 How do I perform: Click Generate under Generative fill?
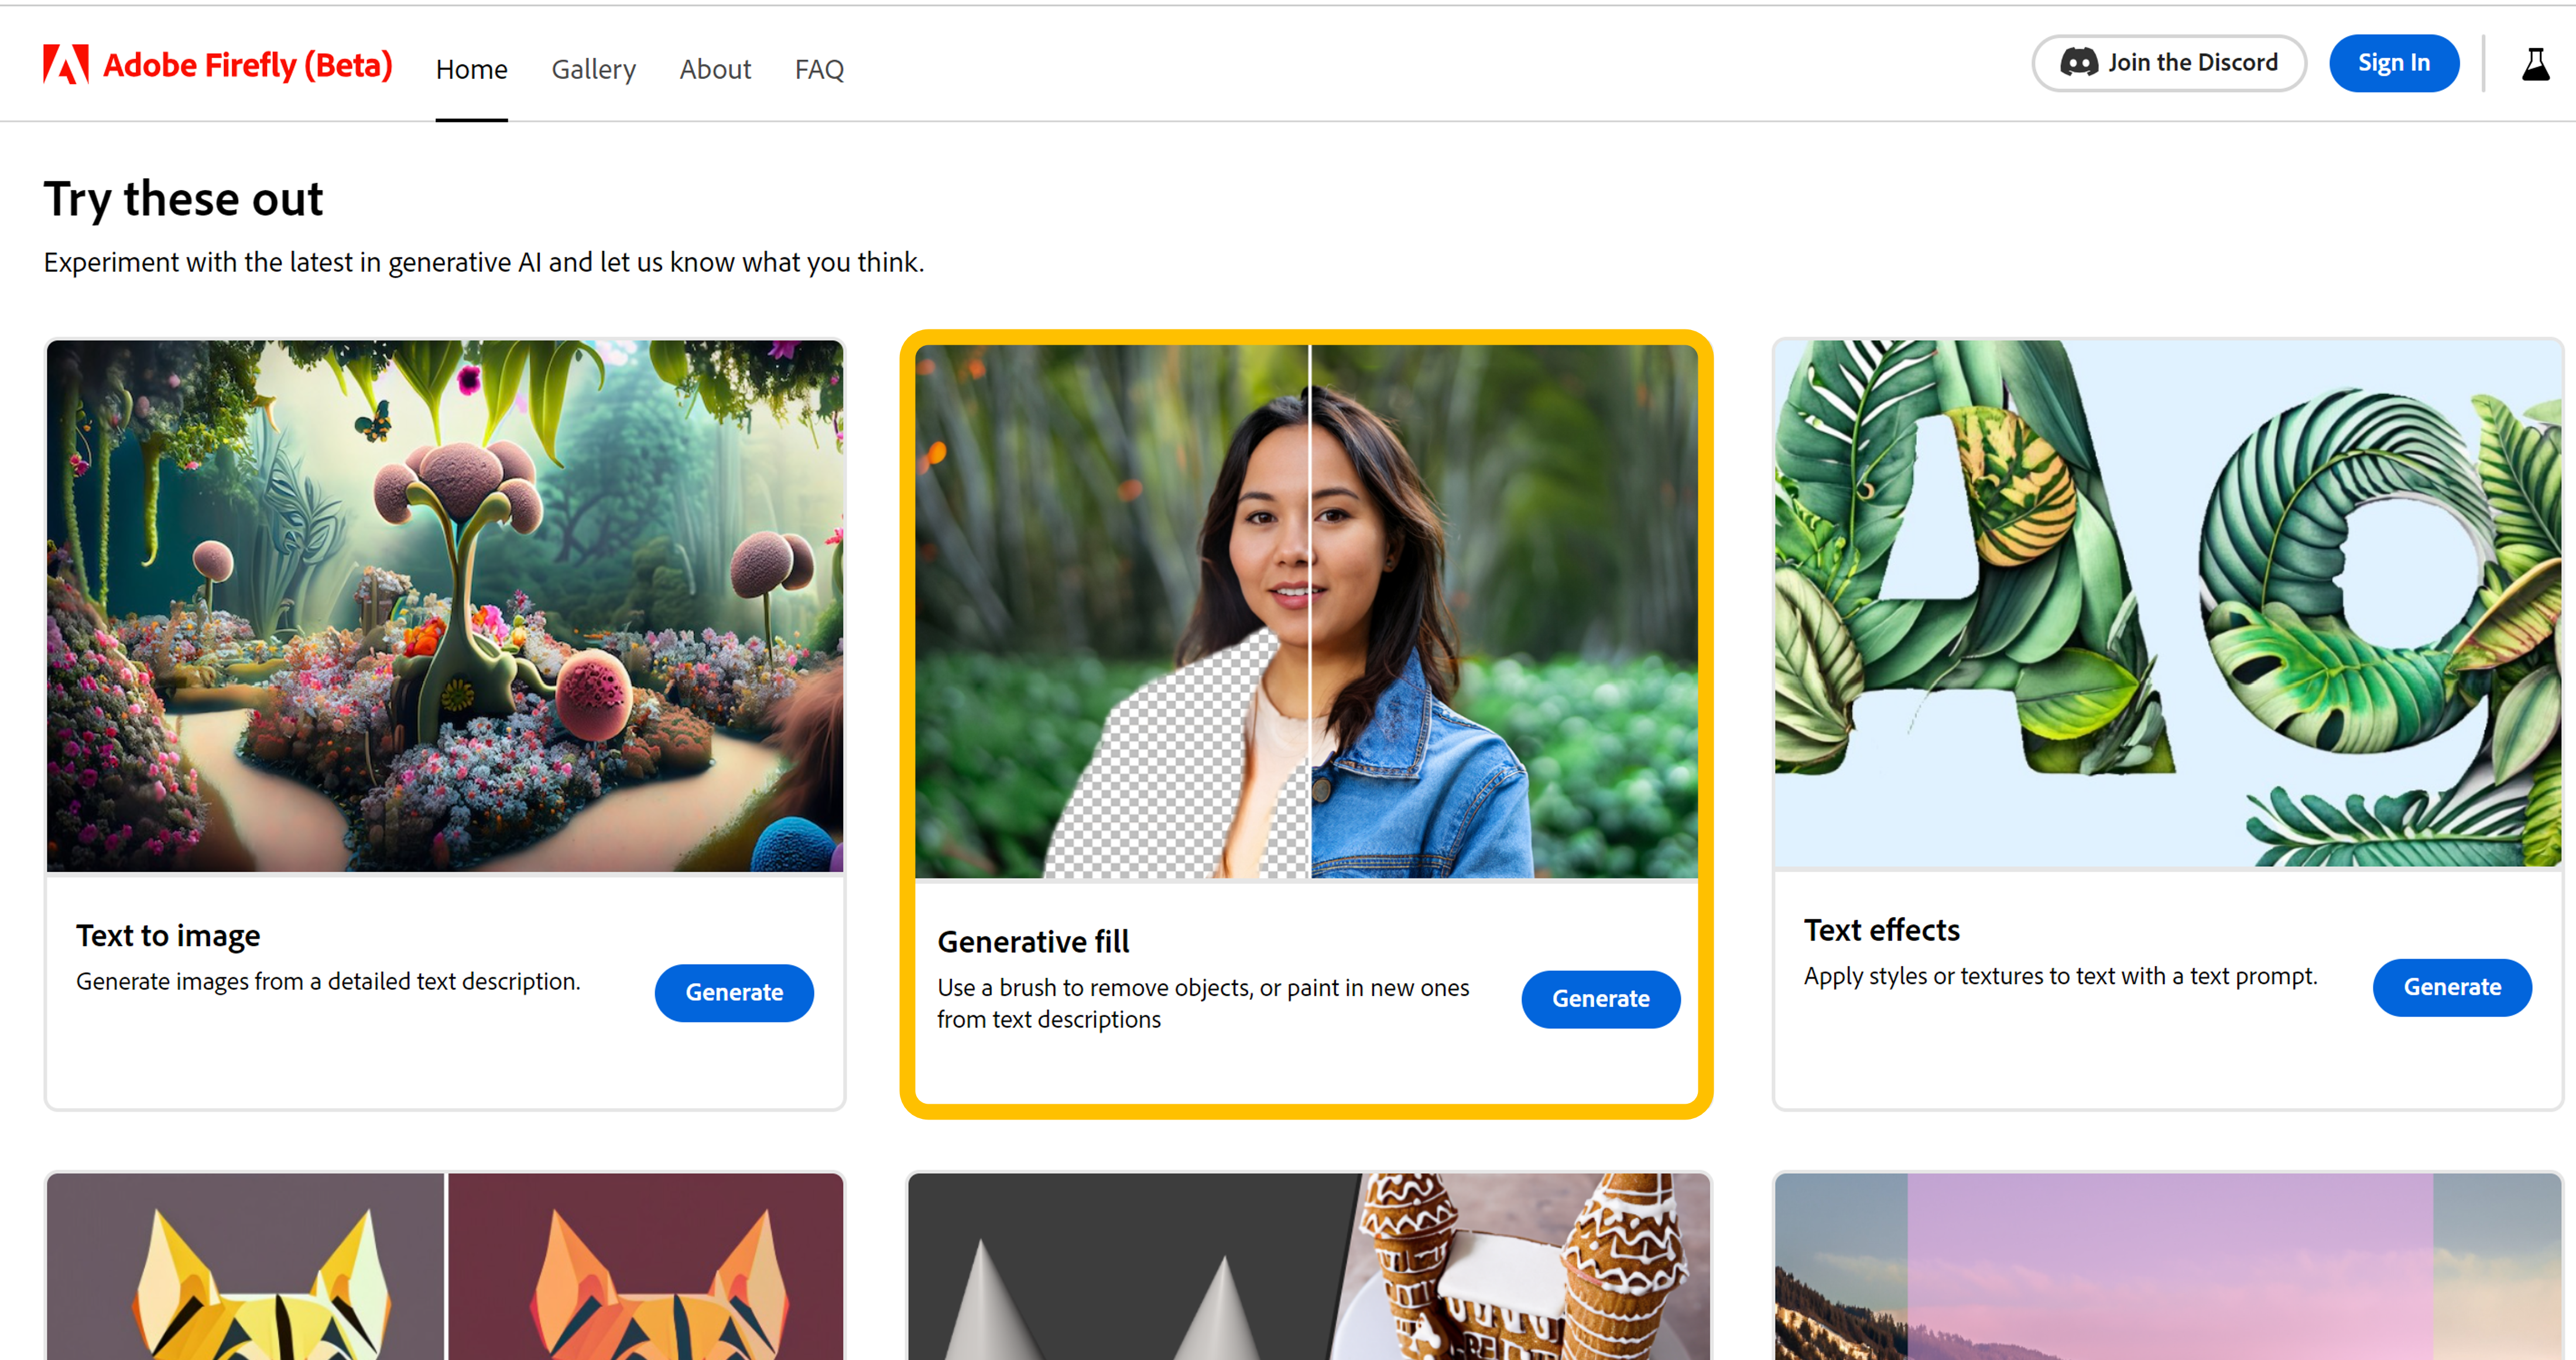1600,998
